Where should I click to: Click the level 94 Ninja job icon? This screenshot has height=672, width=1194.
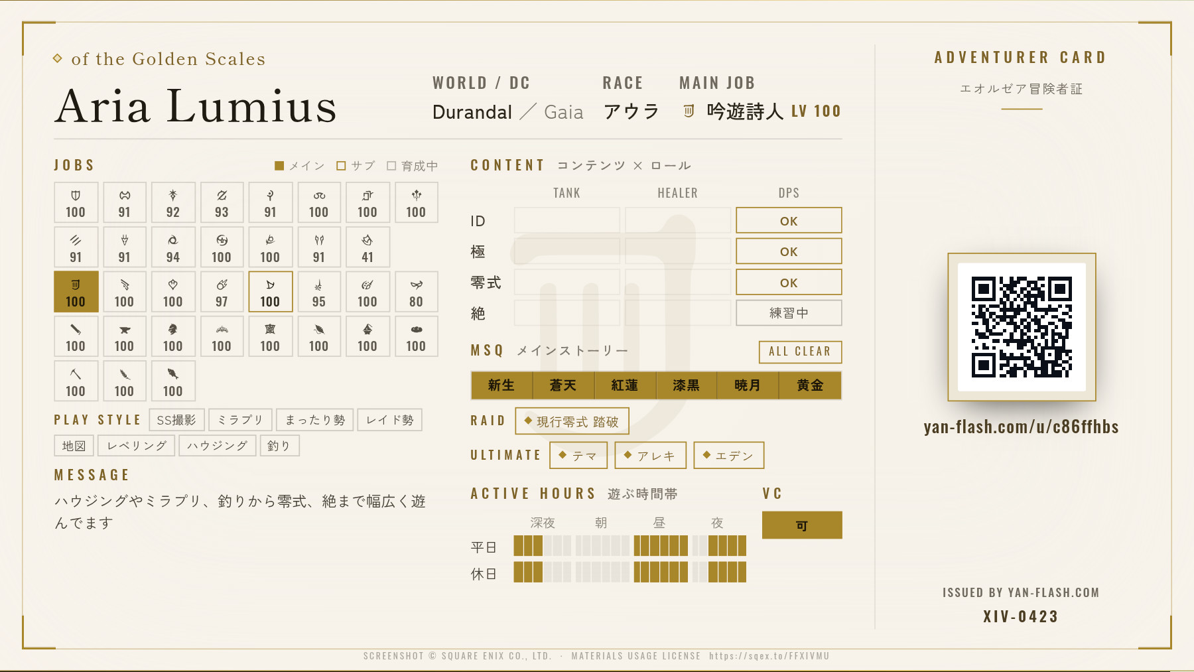pyautogui.click(x=173, y=240)
